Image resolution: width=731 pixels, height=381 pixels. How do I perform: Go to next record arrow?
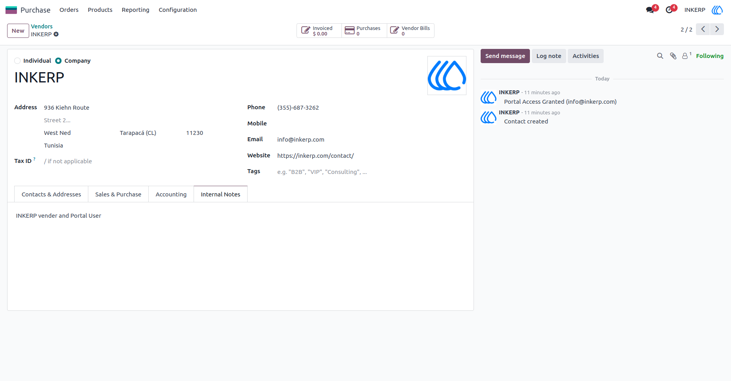tap(717, 29)
